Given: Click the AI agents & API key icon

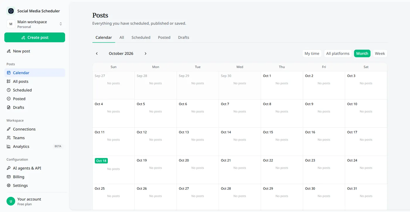Looking at the screenshot, I should (9, 168).
